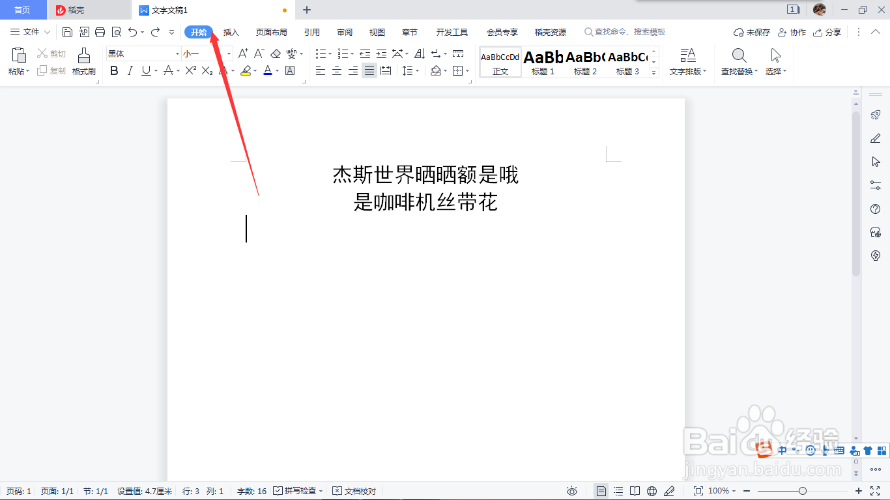Click the increase font size icon

[x=243, y=53]
